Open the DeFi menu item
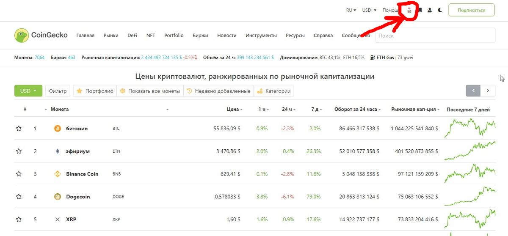508x236 pixels. tap(133, 36)
